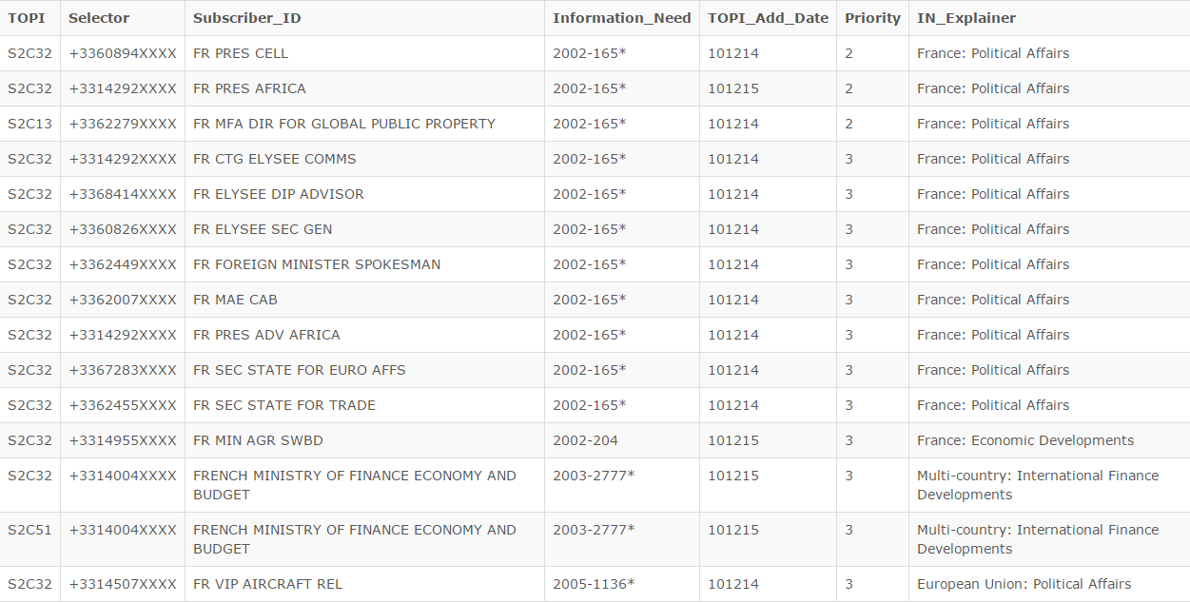The width and height of the screenshot is (1190, 603).
Task: Click the FR FOREIGN MINISTER SPOKESMAN entry
Action: click(317, 264)
